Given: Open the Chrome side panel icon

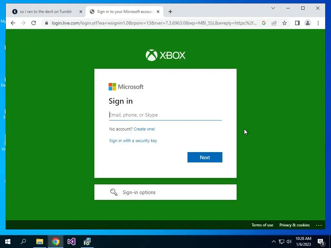Looking at the screenshot, I should (297, 23).
